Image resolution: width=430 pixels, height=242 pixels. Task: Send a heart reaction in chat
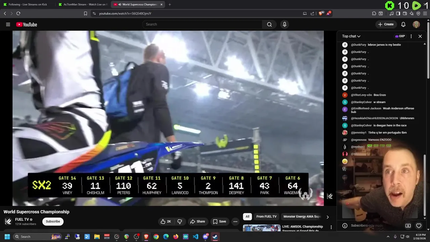pyautogui.click(x=419, y=226)
